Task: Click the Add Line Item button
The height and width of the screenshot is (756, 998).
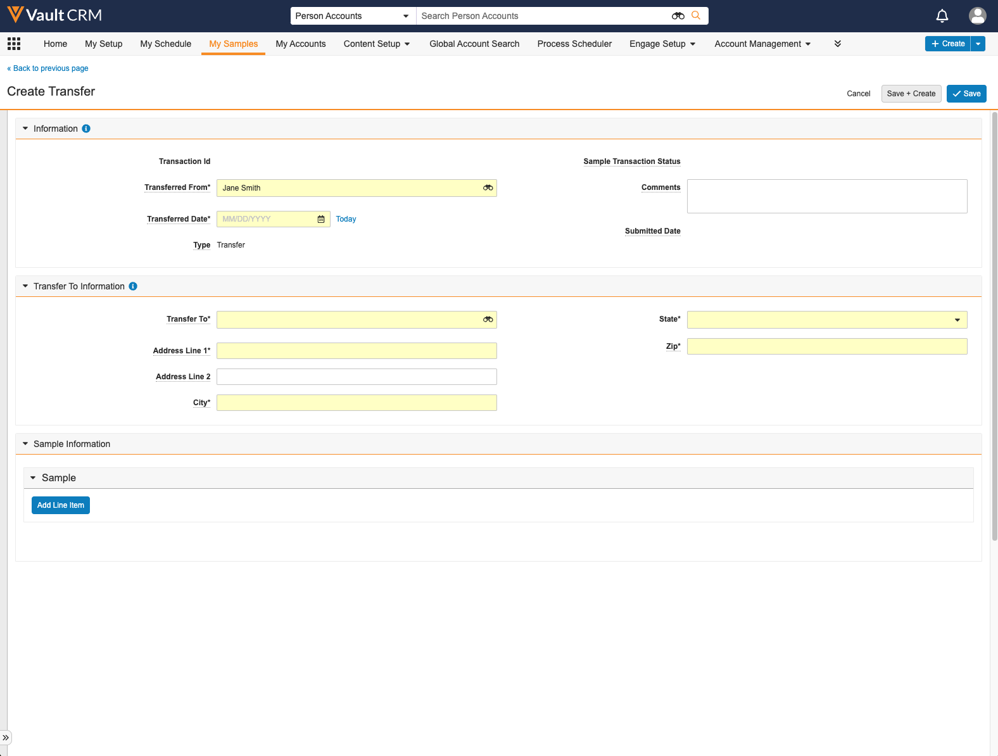Action: click(61, 505)
